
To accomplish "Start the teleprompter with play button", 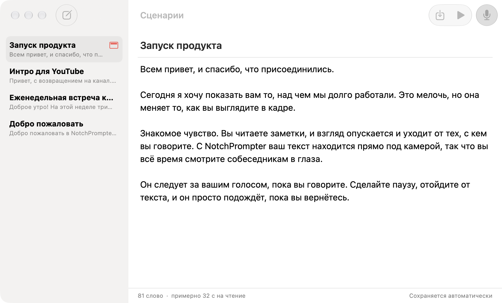I will point(461,15).
